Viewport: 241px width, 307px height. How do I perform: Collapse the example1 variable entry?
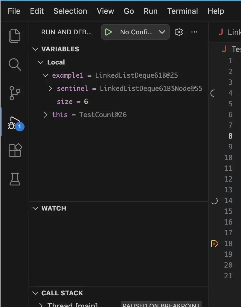[45, 75]
